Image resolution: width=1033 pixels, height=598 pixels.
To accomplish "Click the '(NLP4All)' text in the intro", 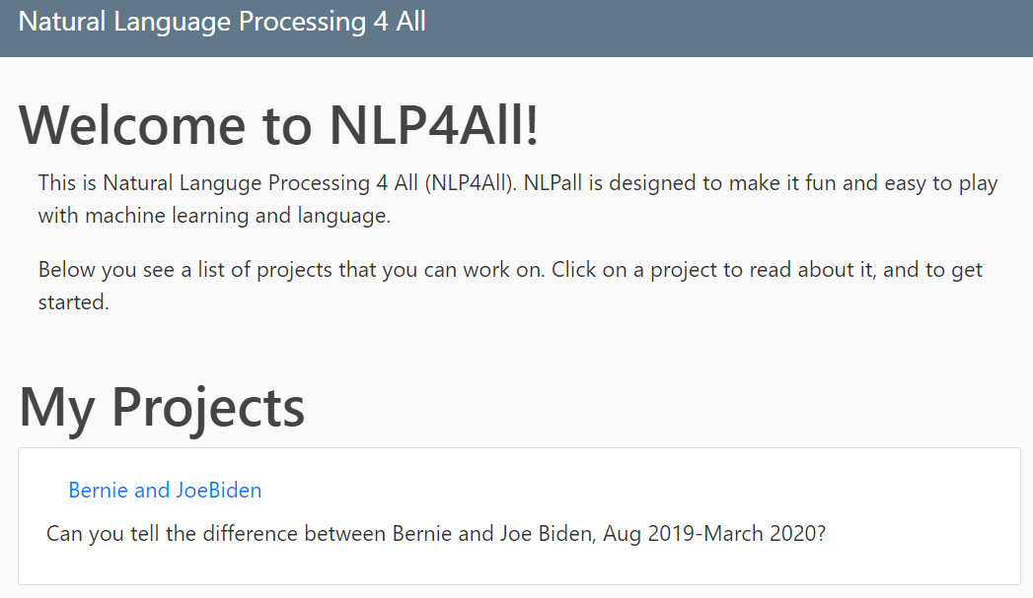I will 461,183.
